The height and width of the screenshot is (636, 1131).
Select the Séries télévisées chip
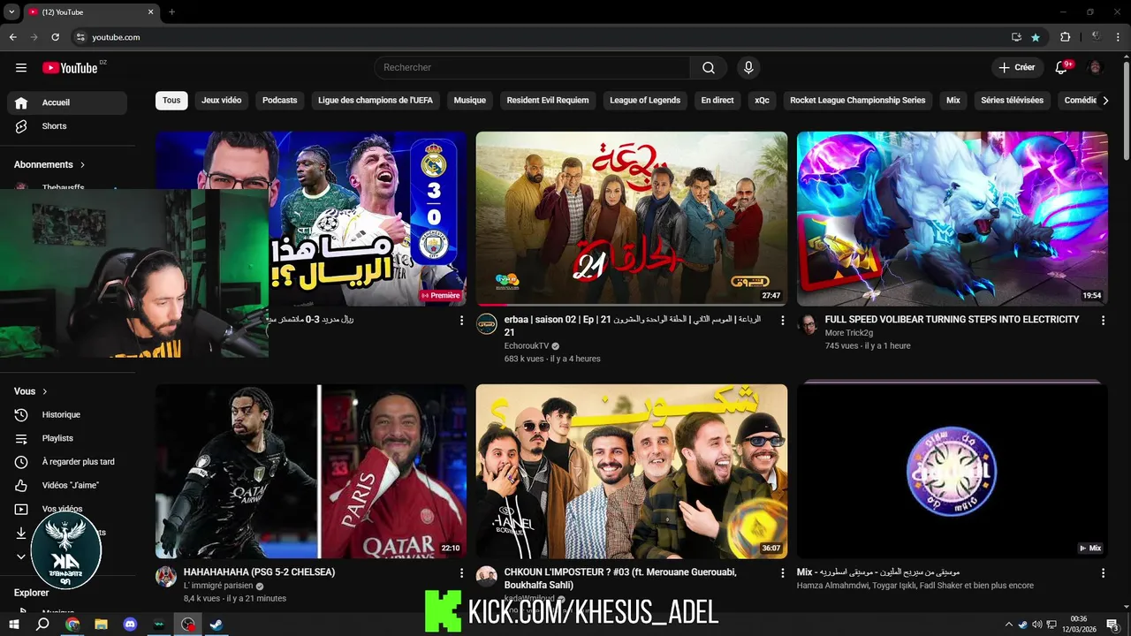click(1012, 101)
